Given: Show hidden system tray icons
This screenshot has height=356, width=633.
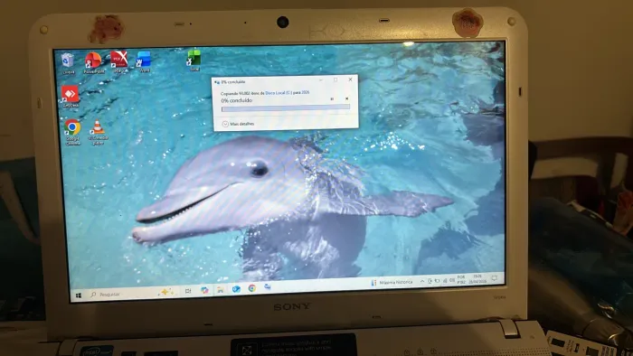Looking at the screenshot, I should point(422,281).
